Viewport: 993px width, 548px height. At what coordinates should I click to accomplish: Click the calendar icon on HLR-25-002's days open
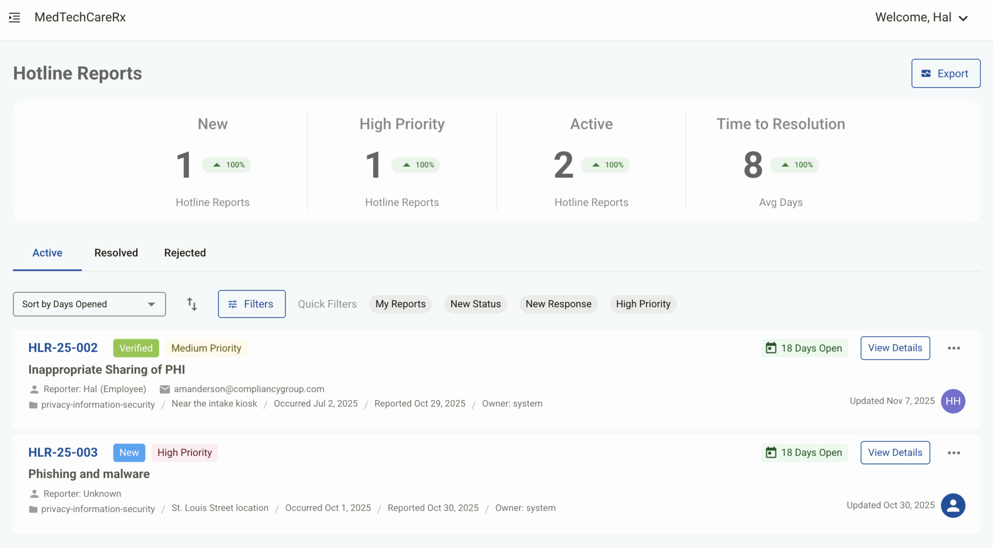pos(772,348)
